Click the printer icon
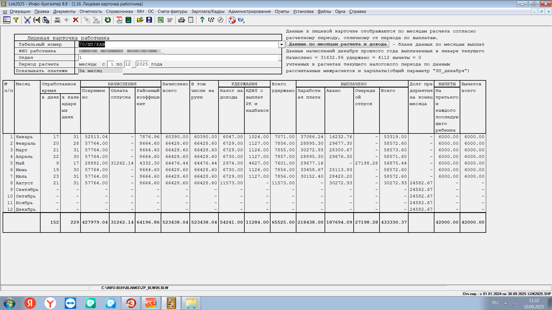Image resolution: width=552 pixels, height=310 pixels. point(181,20)
